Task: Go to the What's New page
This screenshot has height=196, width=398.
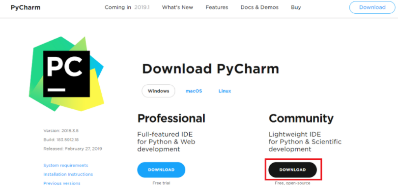Action: [178, 7]
